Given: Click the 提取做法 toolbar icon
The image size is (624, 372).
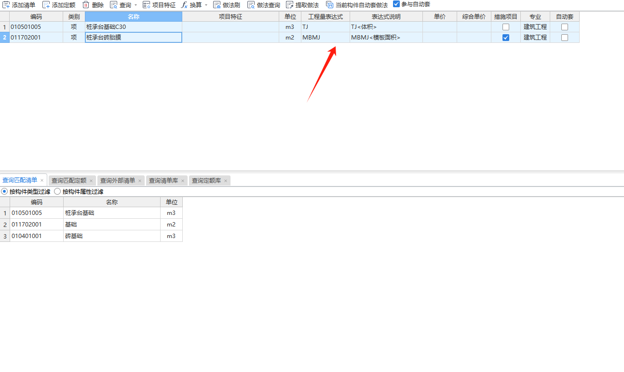Looking at the screenshot, I should [290, 5].
